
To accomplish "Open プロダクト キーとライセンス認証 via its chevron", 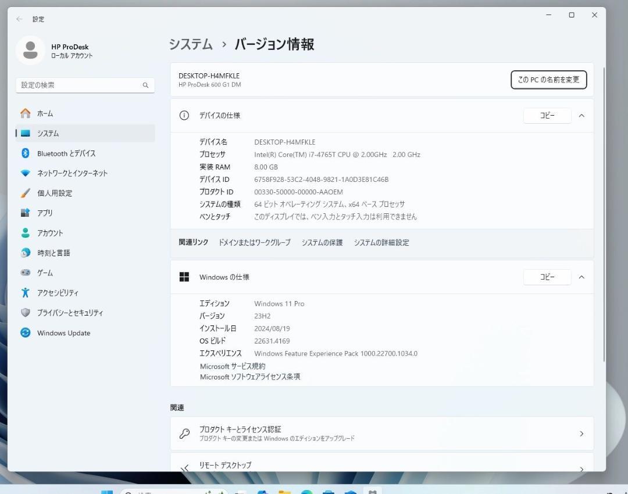I will (x=581, y=434).
